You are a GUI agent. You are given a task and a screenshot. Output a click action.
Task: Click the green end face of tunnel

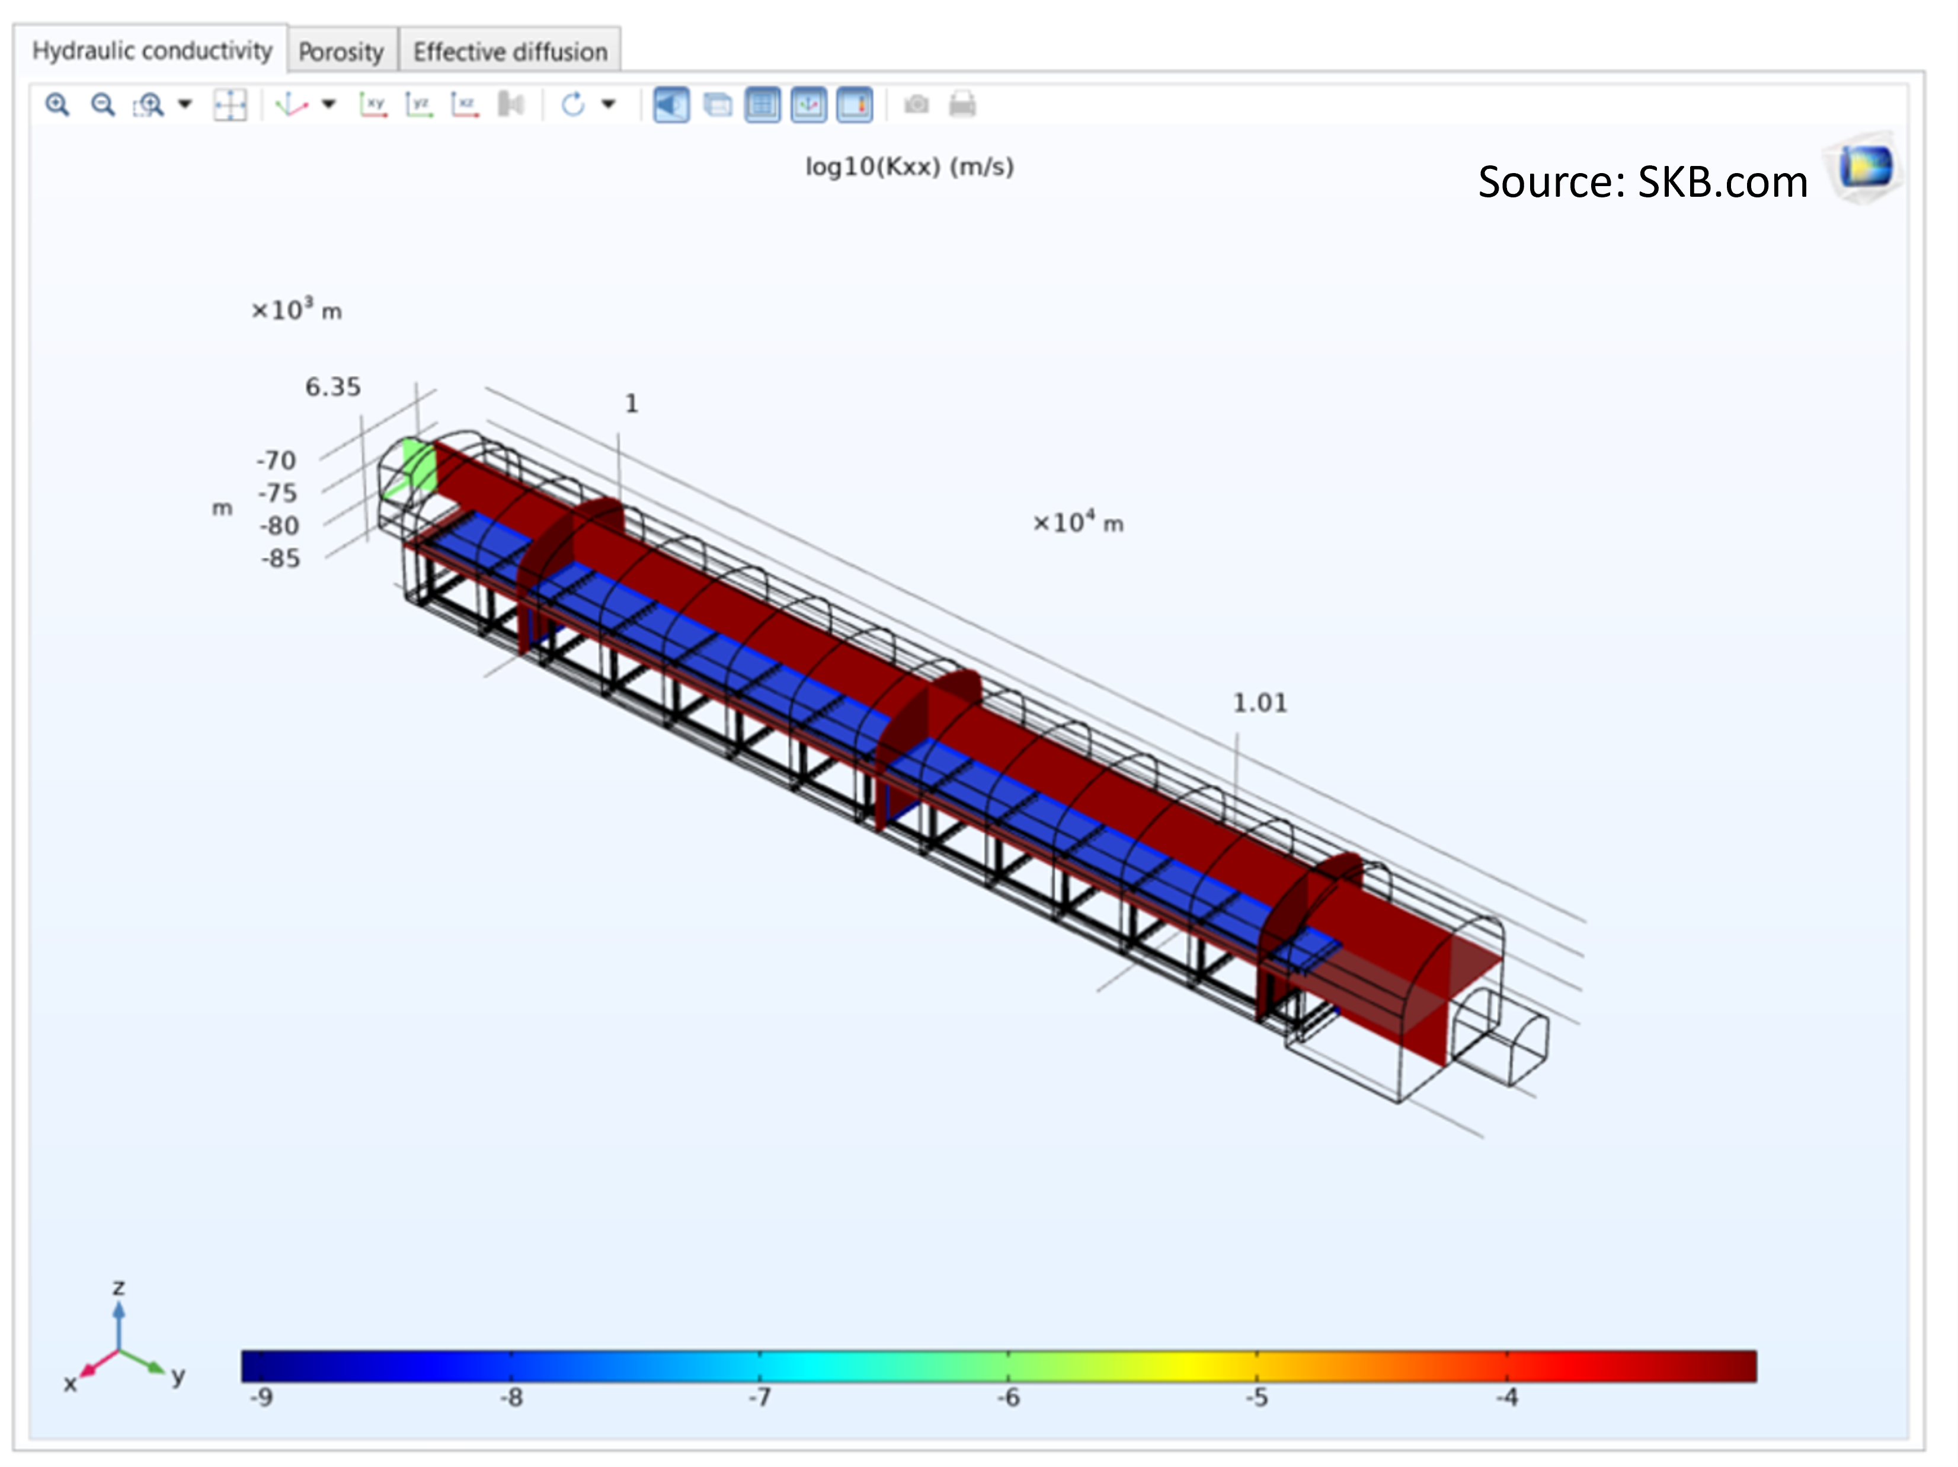tap(420, 465)
